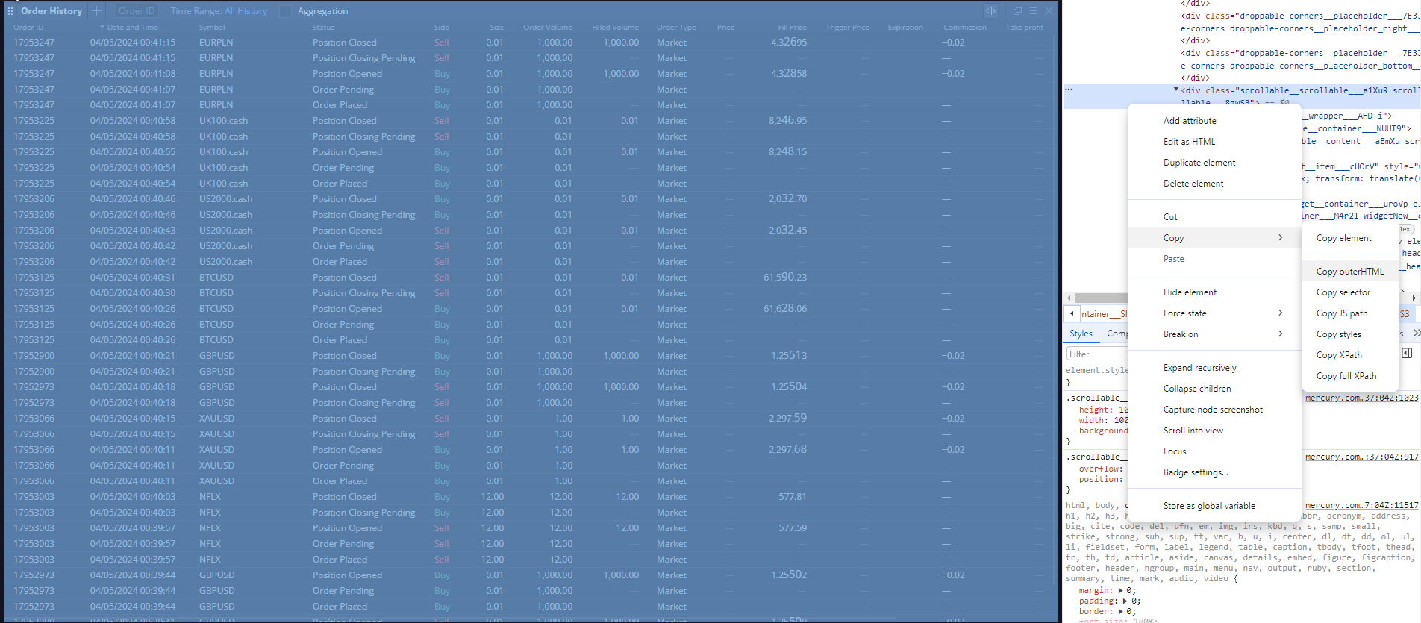
Task: Open mercury.com…:37:04Z:917 source link
Action: 1361,457
